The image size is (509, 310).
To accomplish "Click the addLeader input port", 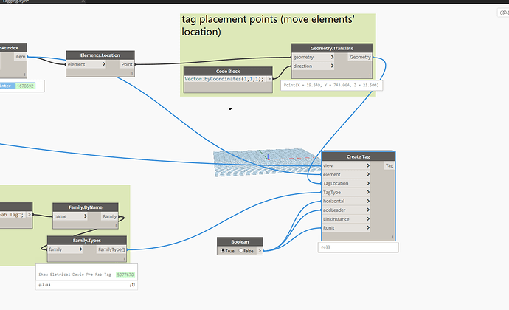I will pyautogui.click(x=347, y=210).
